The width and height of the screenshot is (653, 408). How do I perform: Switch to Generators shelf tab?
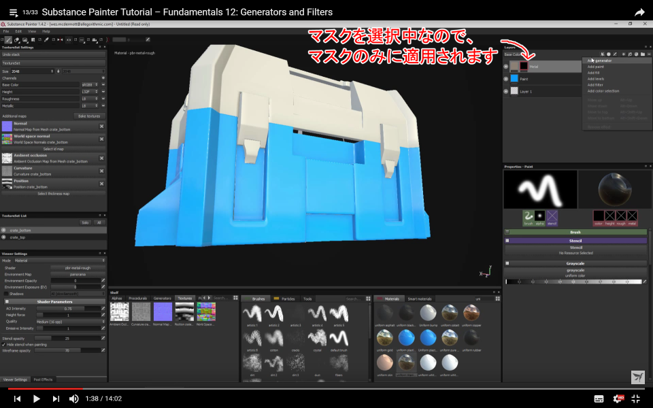click(163, 298)
